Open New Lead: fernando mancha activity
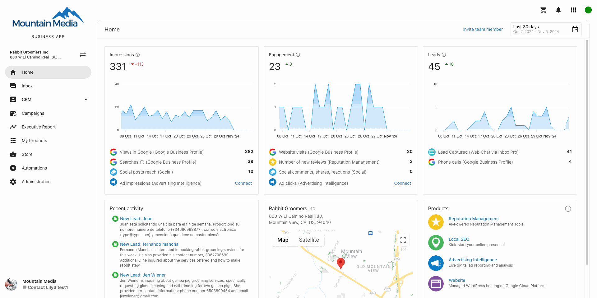Image resolution: width=597 pixels, height=298 pixels. [x=149, y=244]
